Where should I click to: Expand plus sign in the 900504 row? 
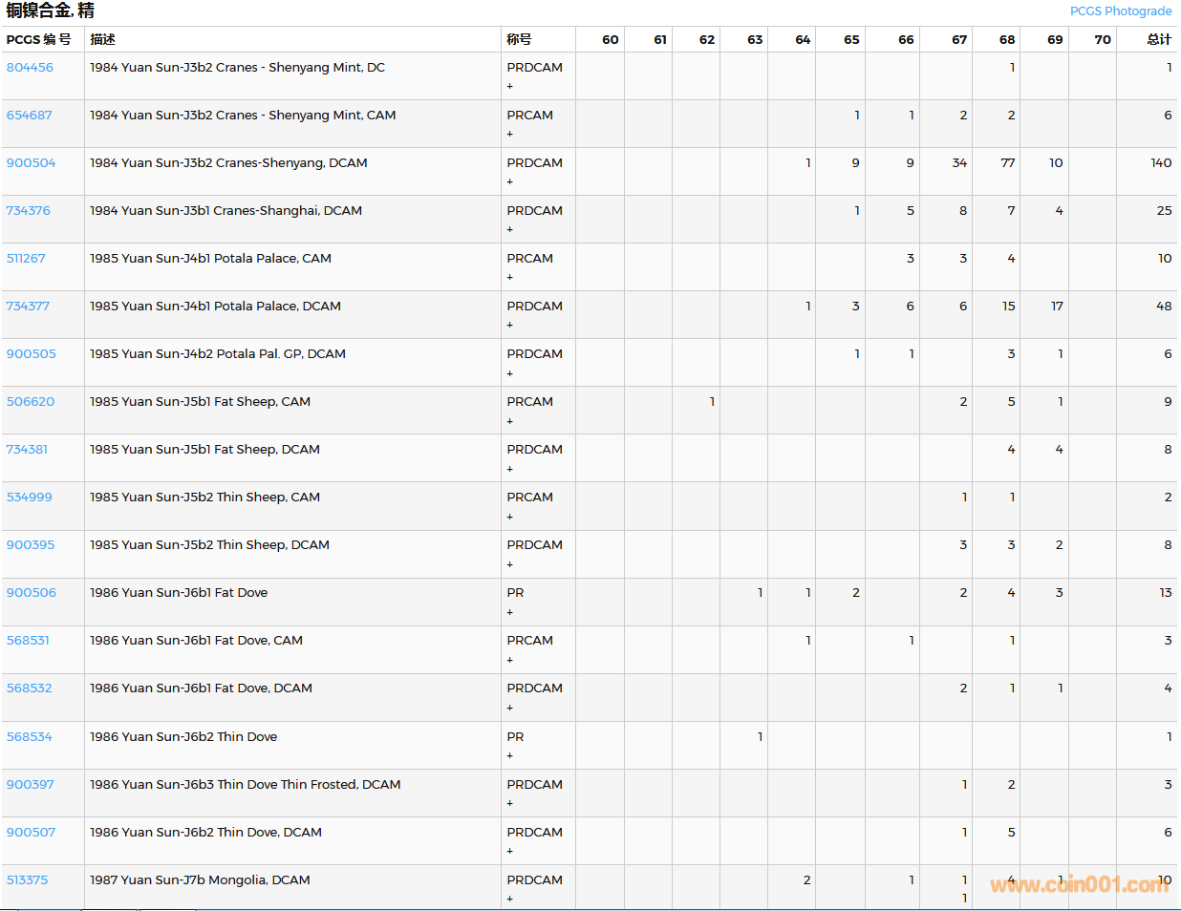(510, 181)
